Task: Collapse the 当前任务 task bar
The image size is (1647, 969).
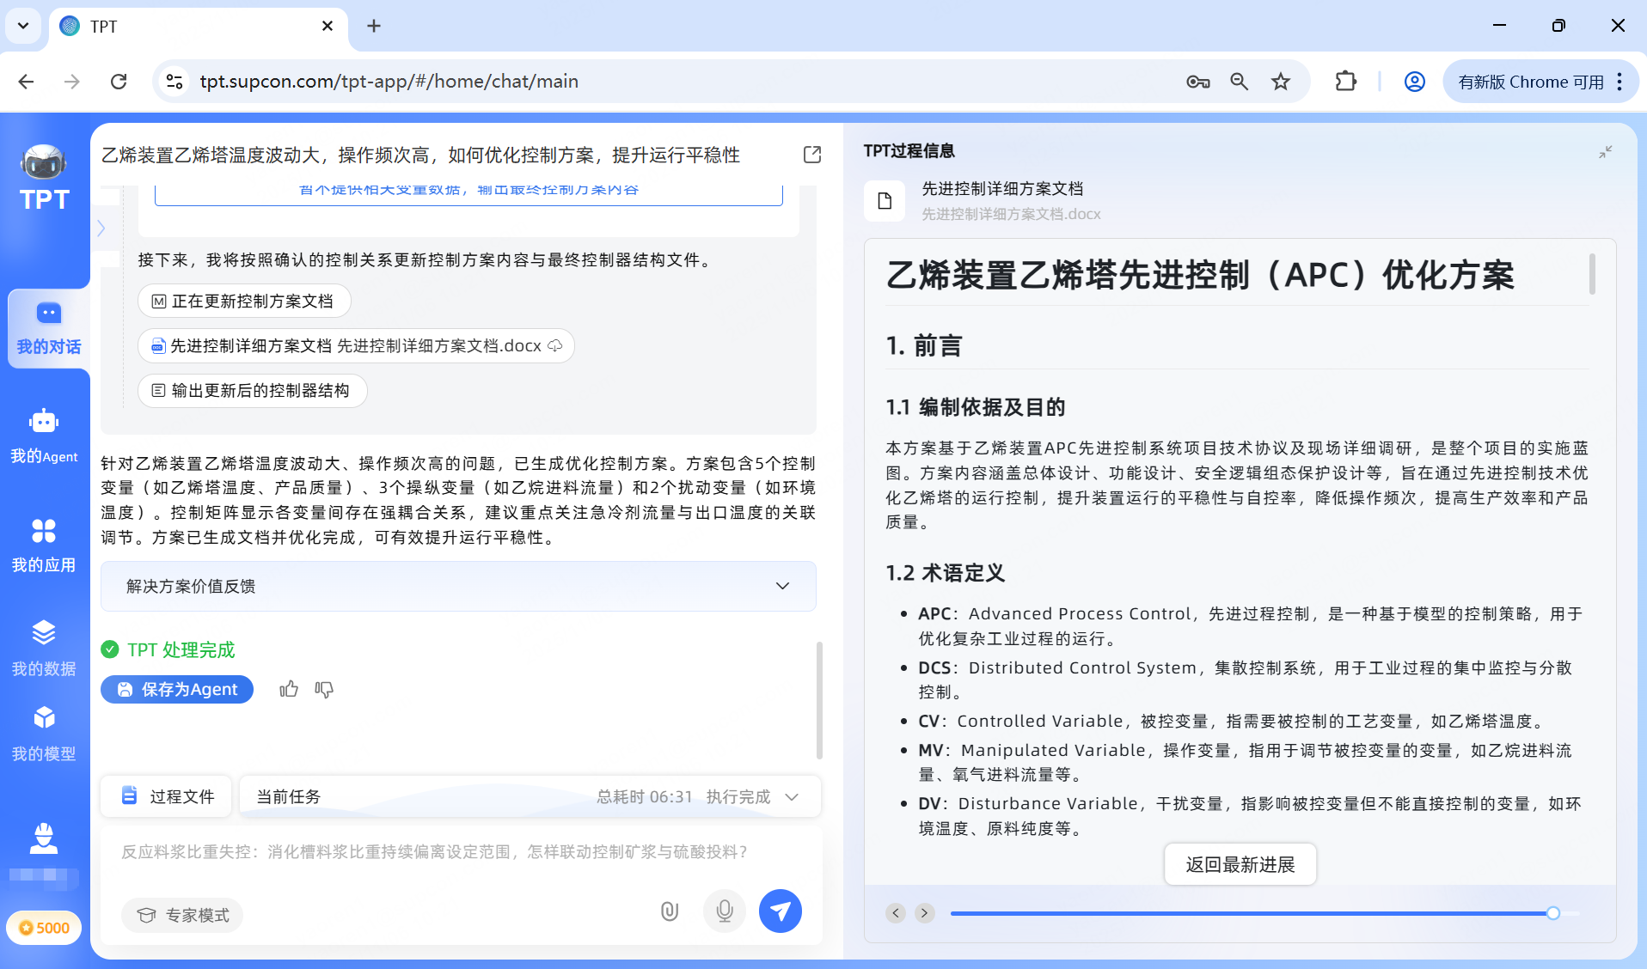Action: [792, 796]
